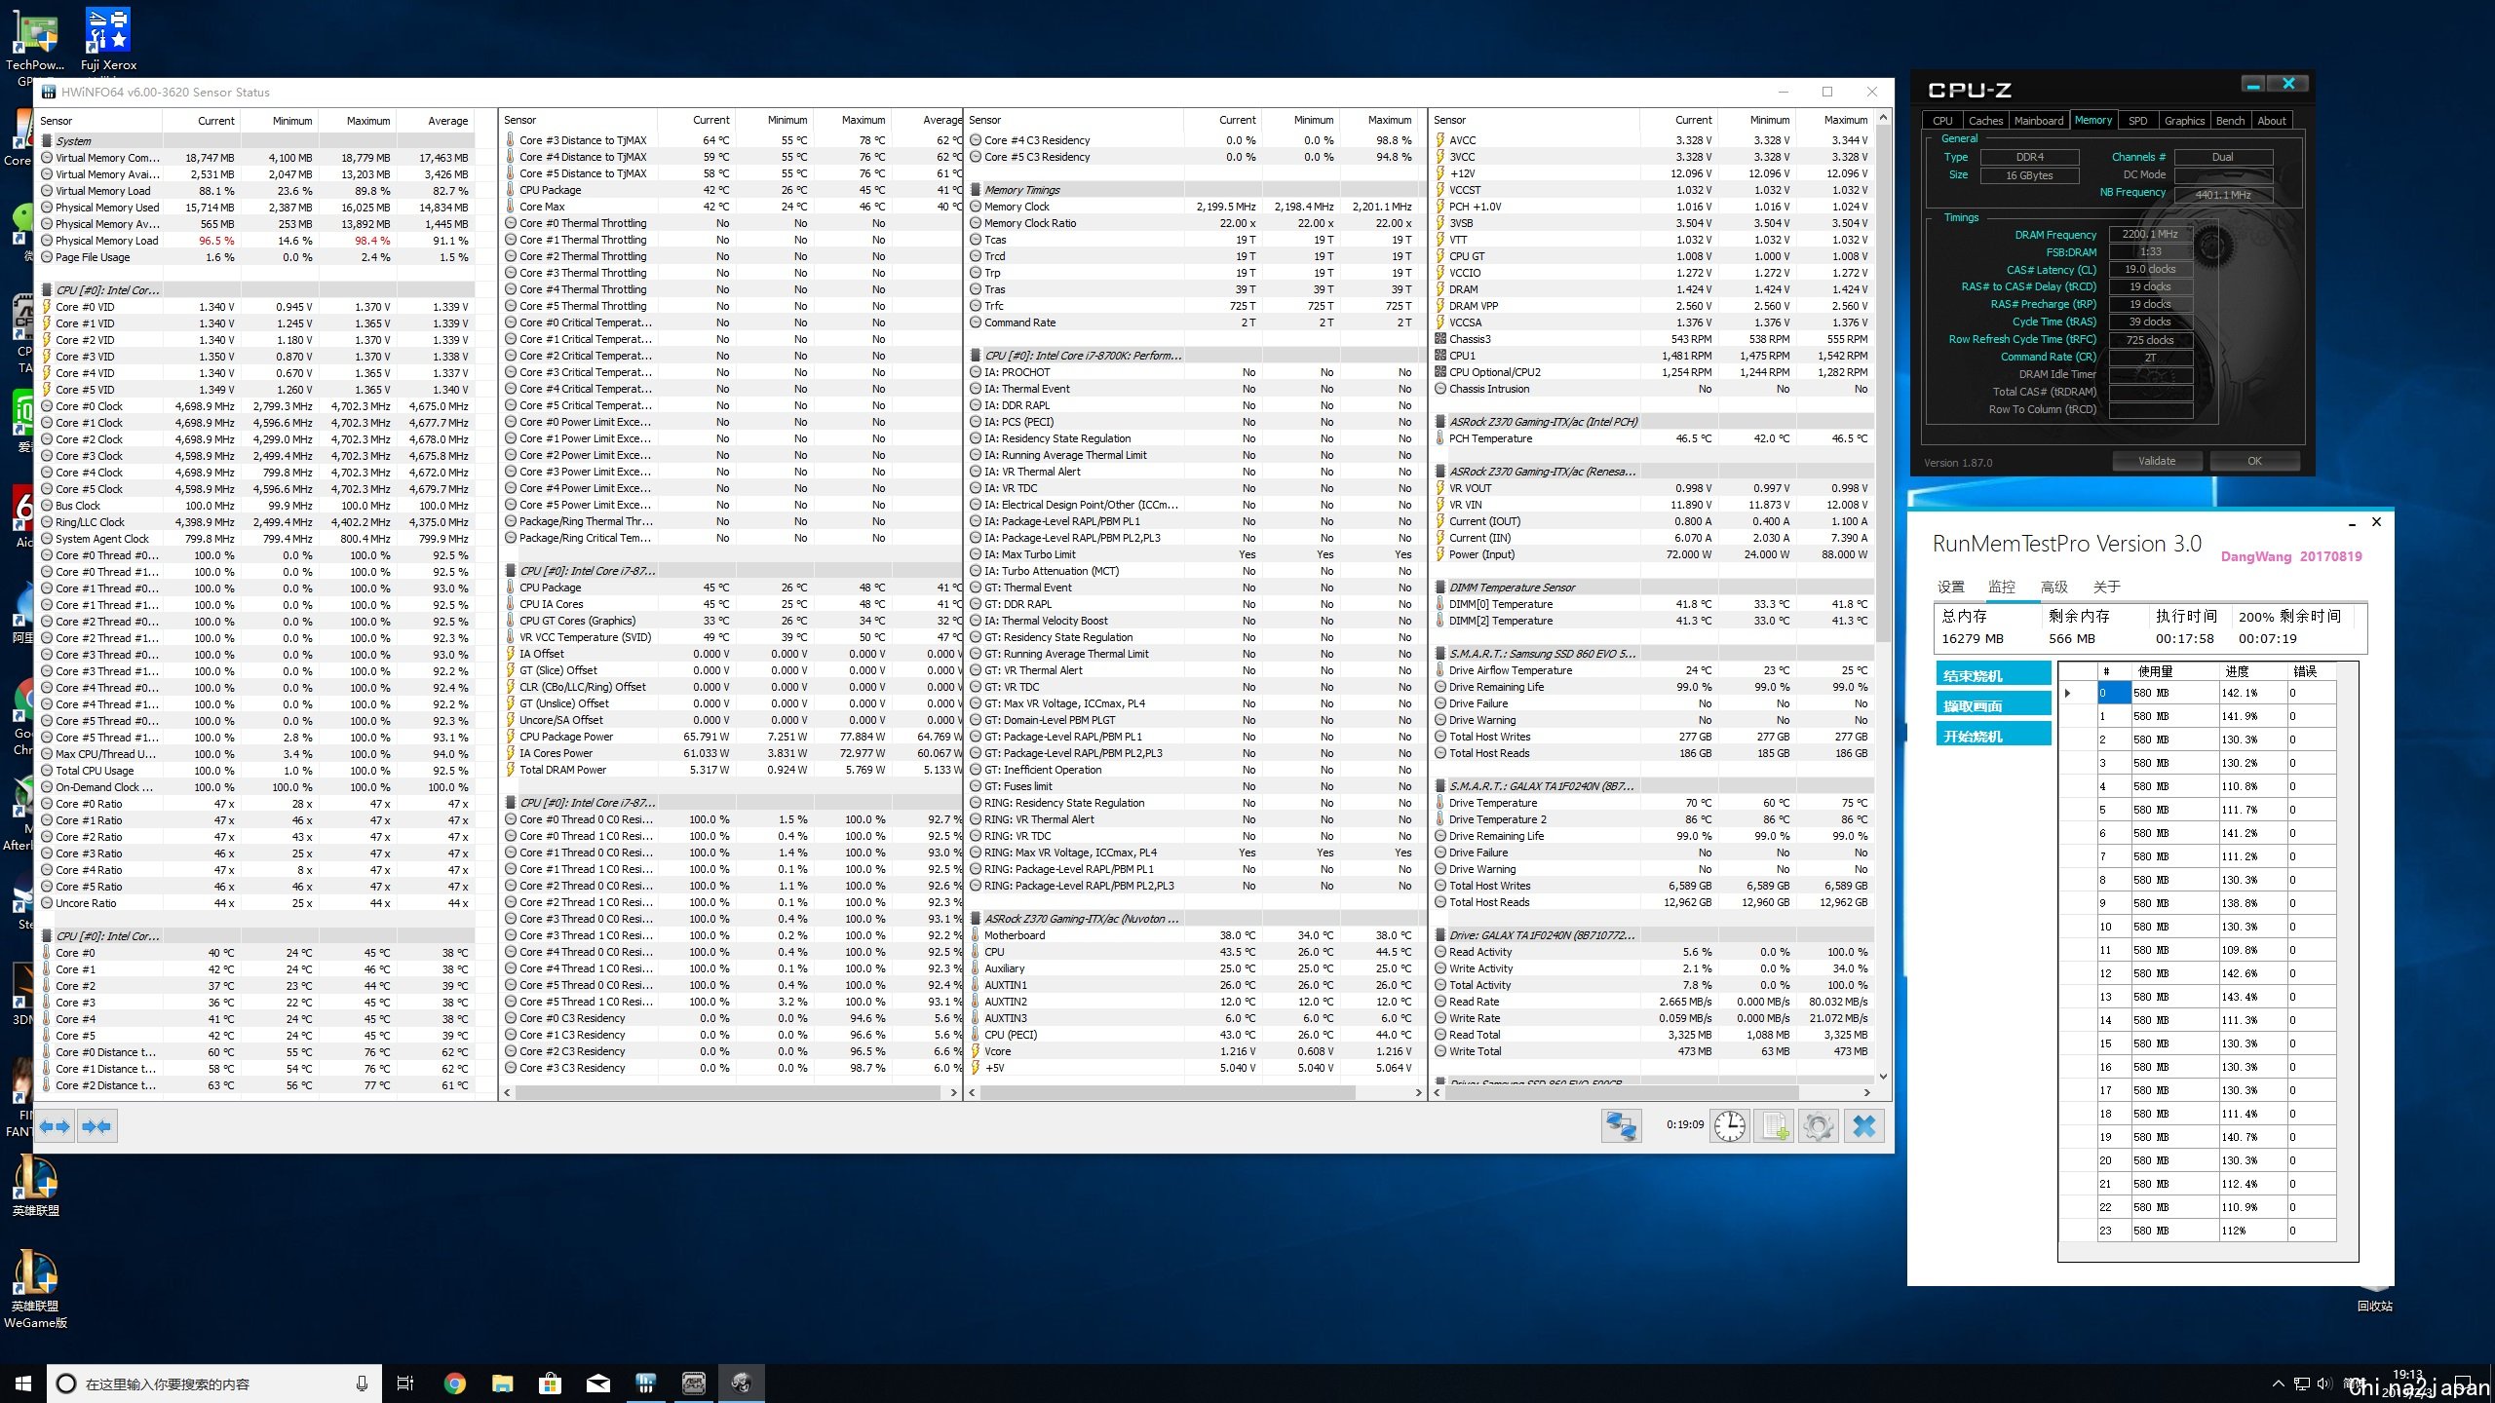Open HWiNFO sensor settings gear icon
This screenshot has height=1403, width=2495.
(1819, 1126)
